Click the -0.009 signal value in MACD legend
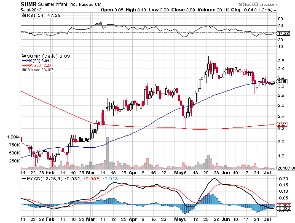Screen dimensions: 295x223 click(x=91, y=178)
